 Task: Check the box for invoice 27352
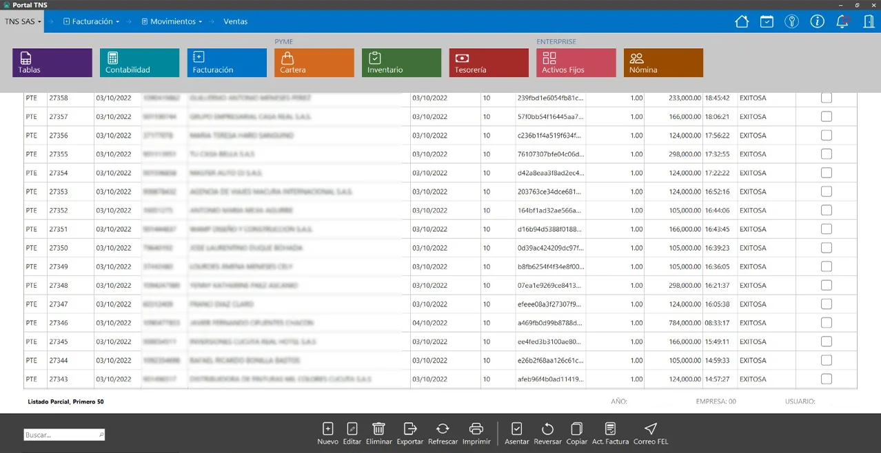click(x=827, y=210)
